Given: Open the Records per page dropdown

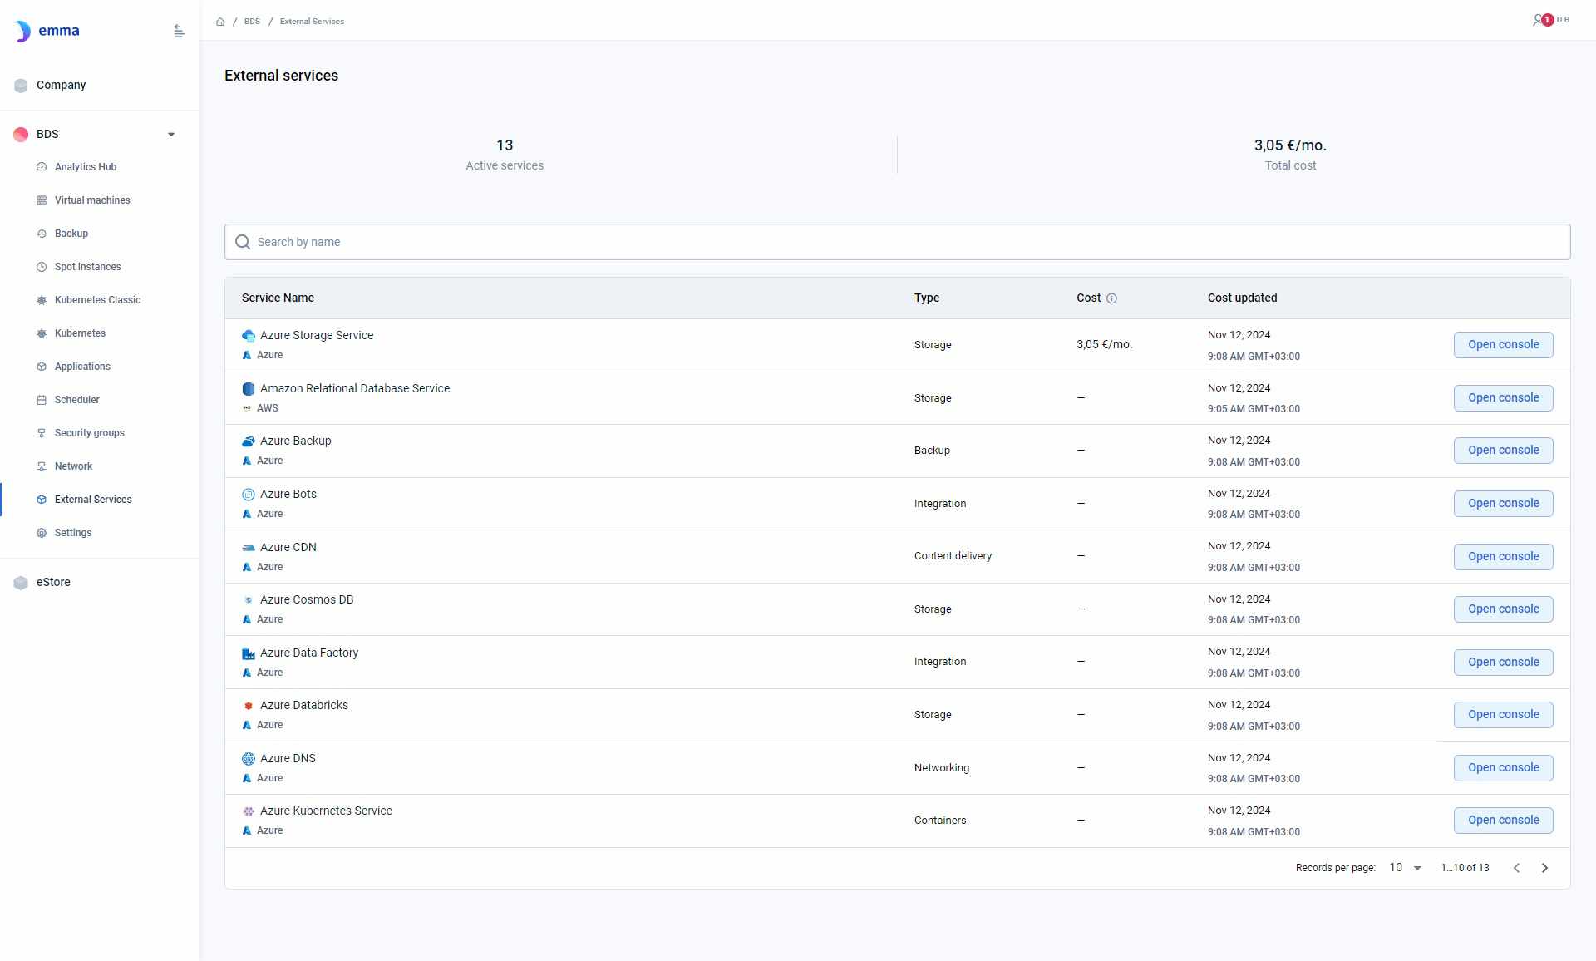Looking at the screenshot, I should click(1406, 868).
